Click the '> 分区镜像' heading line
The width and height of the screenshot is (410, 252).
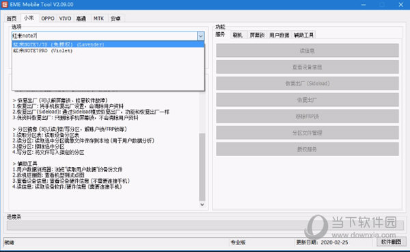[70, 129]
